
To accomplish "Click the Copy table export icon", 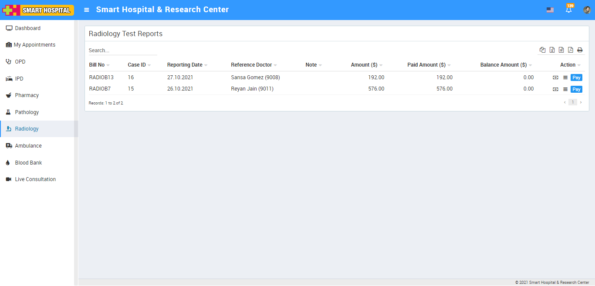I will [542, 50].
